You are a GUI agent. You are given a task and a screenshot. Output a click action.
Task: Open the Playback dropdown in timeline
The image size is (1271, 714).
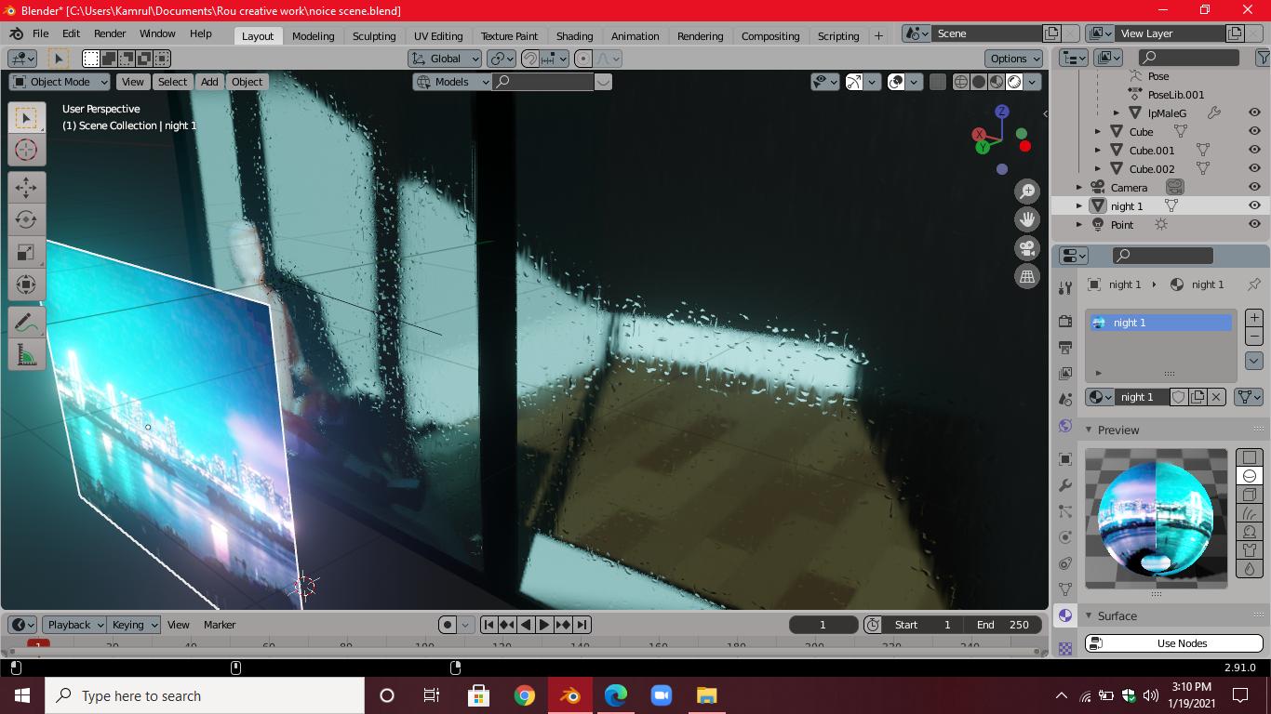[x=73, y=625]
